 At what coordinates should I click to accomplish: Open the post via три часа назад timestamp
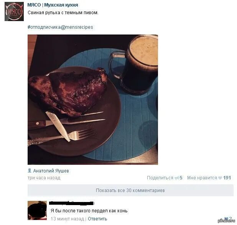pos(44,178)
